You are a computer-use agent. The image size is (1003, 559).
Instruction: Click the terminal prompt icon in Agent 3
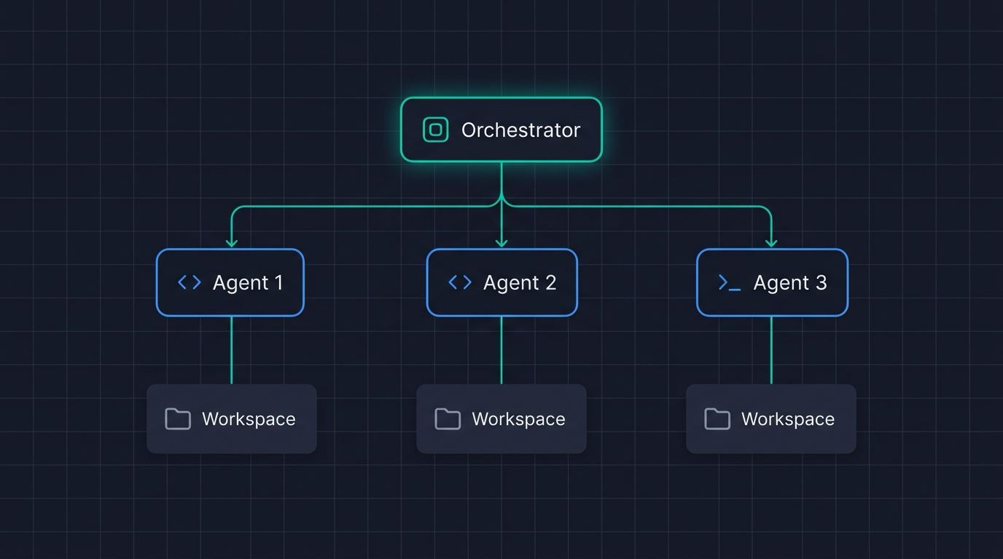click(730, 283)
